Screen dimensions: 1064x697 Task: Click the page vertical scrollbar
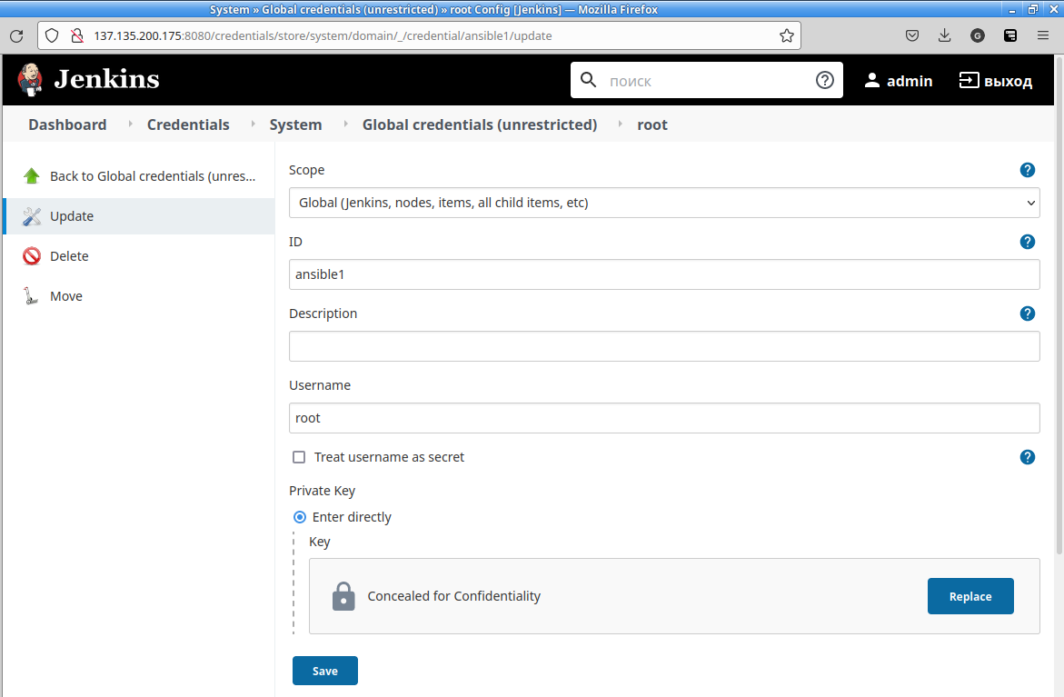[x=1059, y=305]
